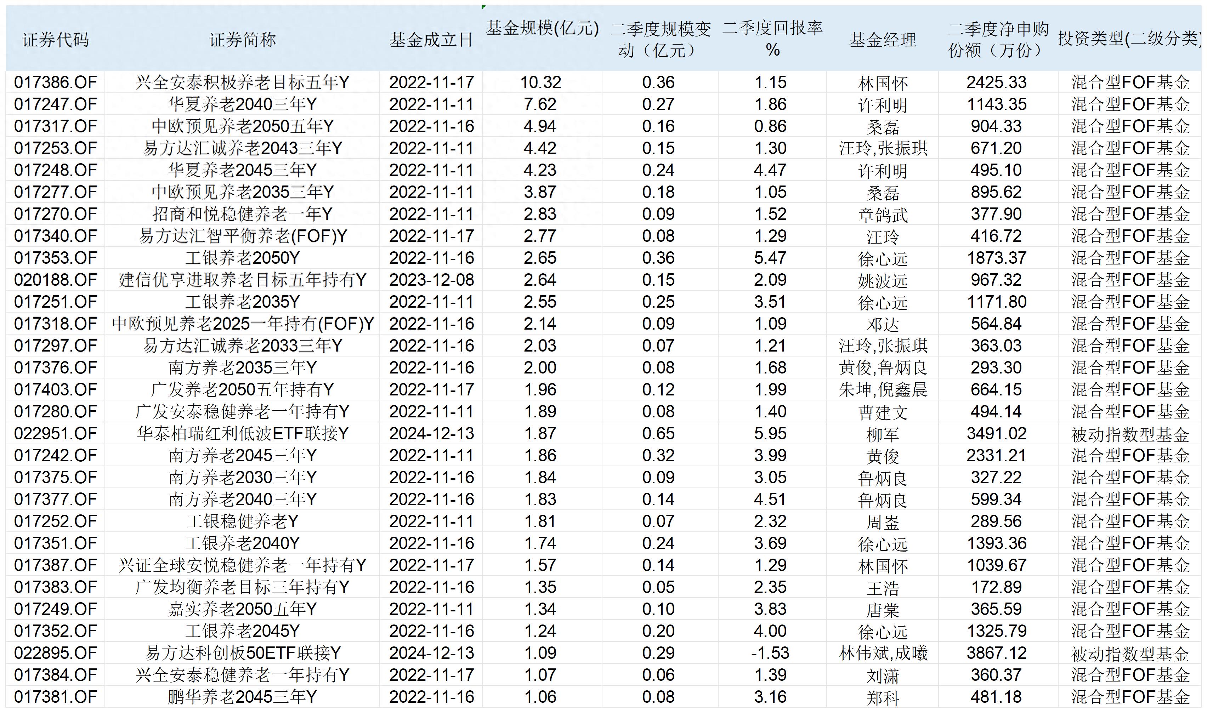Select code cell 017277.OF
1207x713 pixels.
point(56,192)
